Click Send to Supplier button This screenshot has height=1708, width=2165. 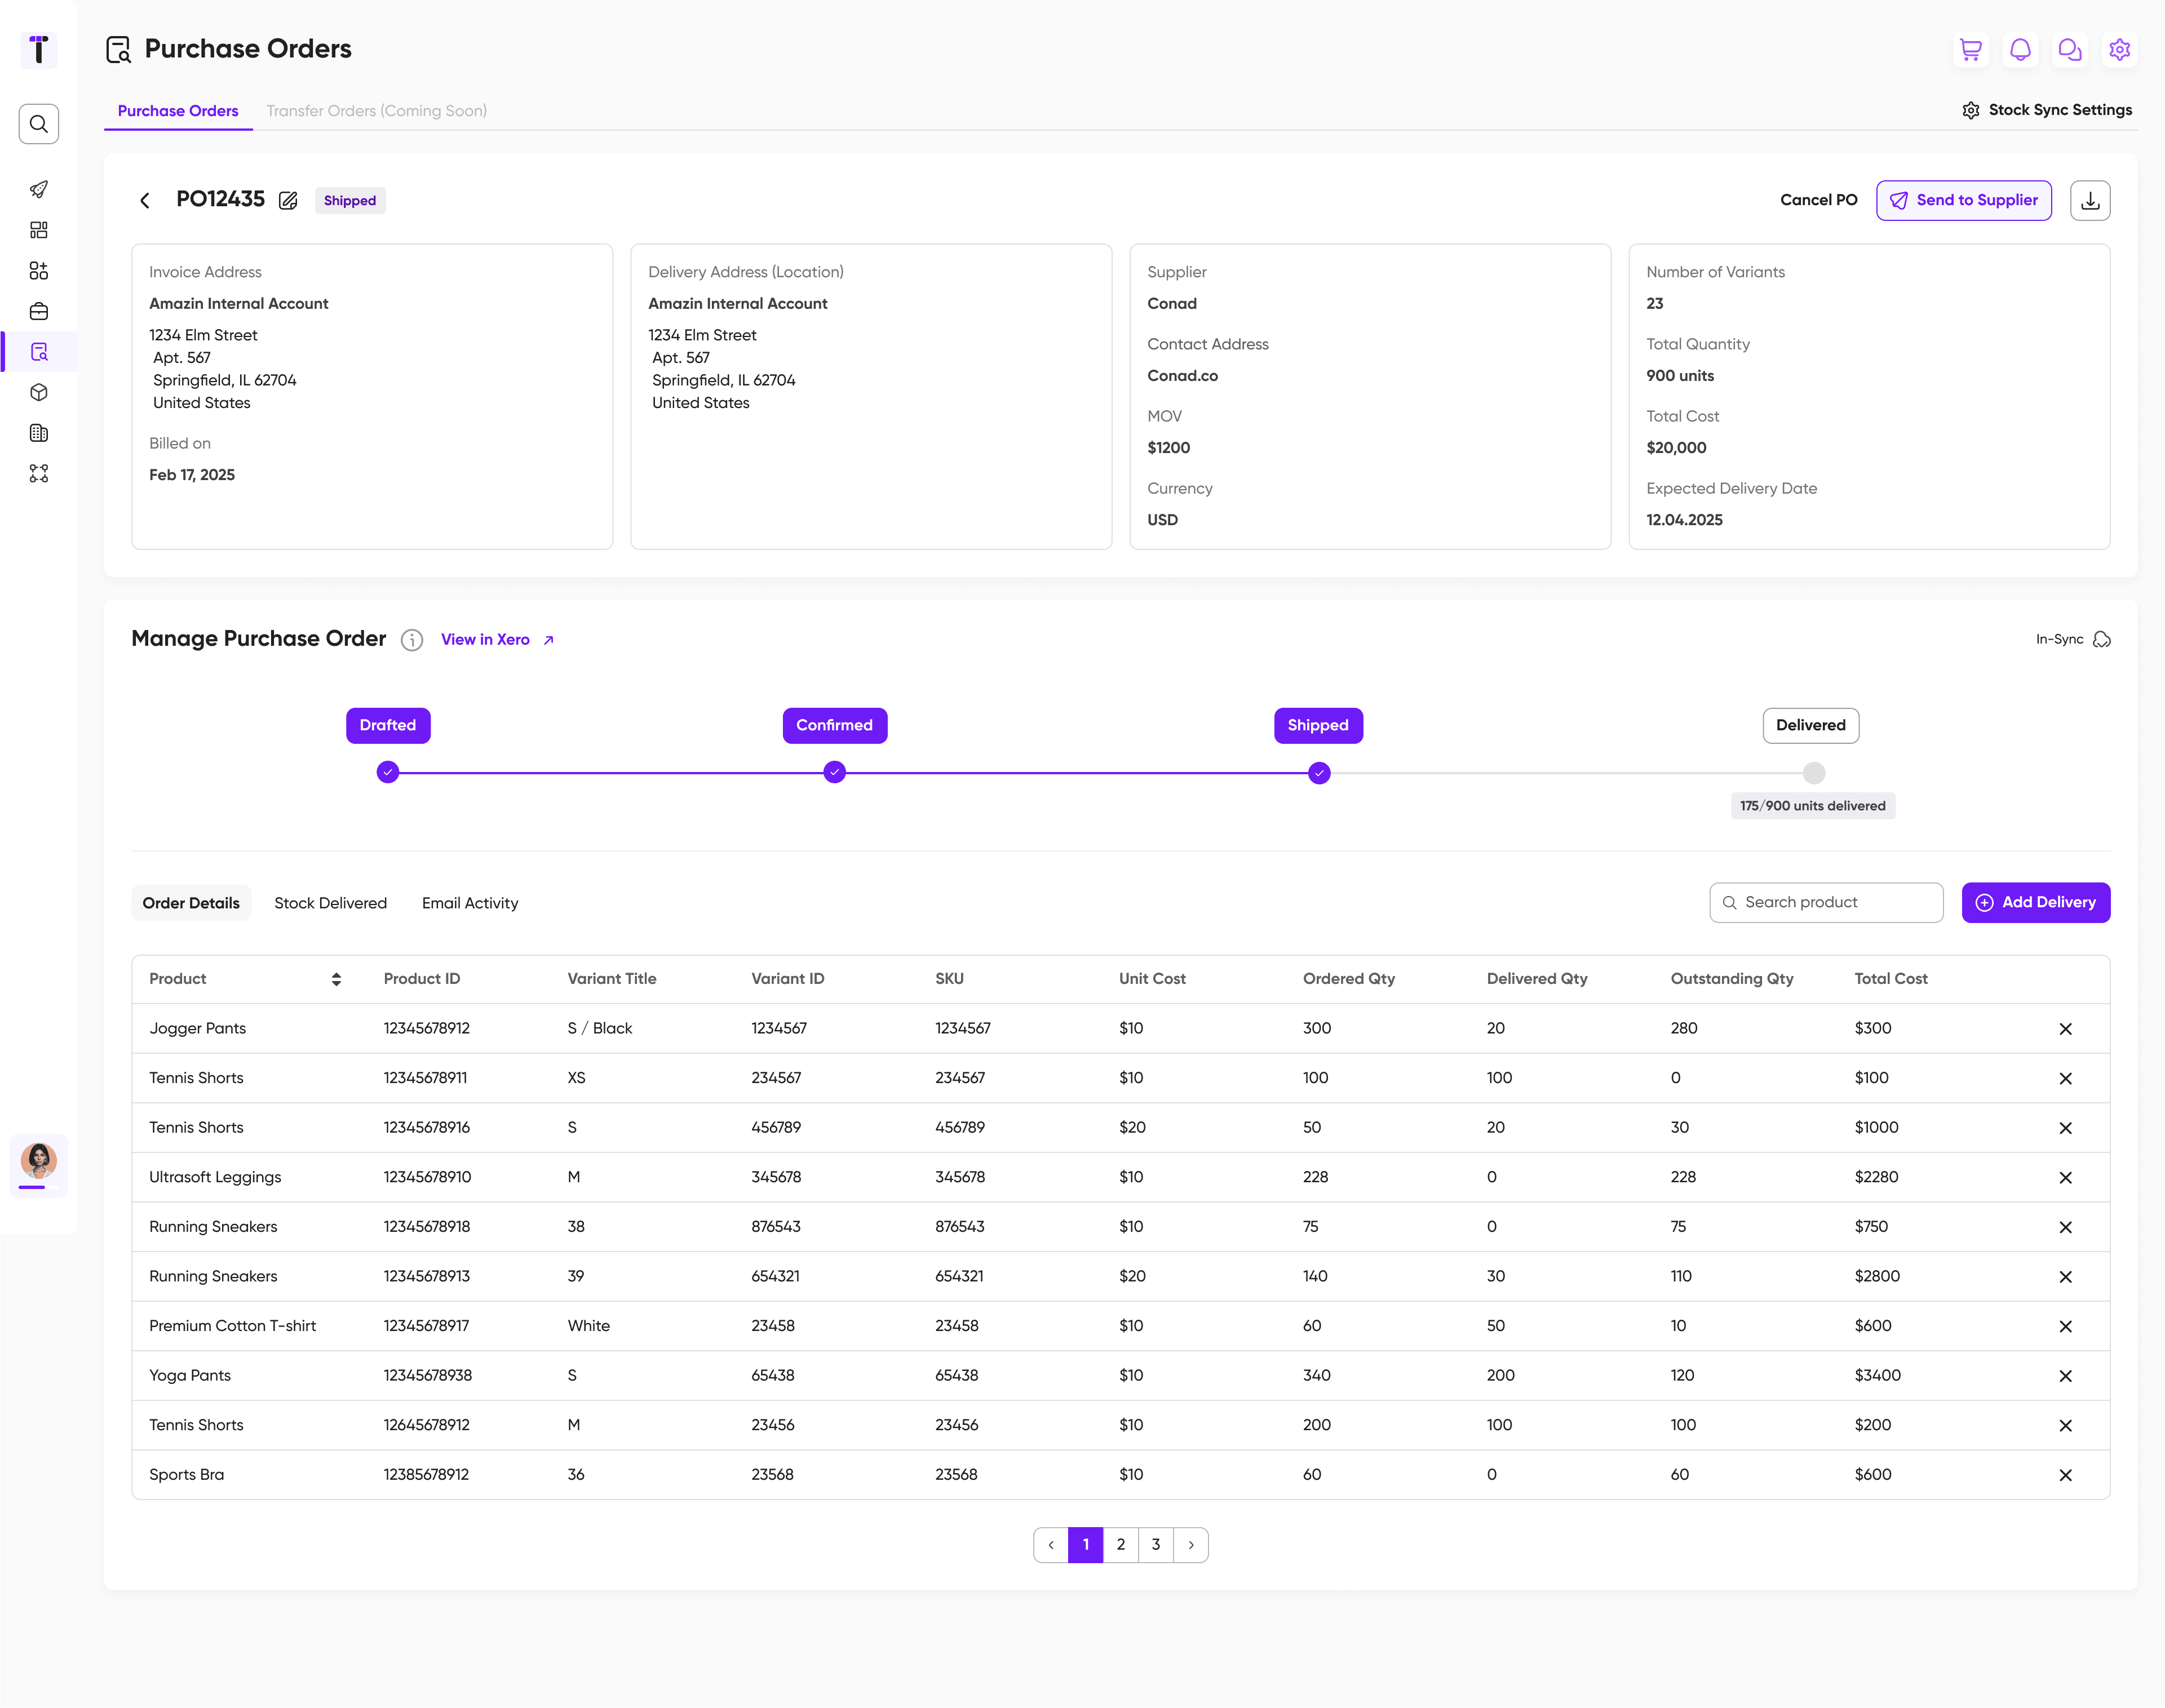1964,200
